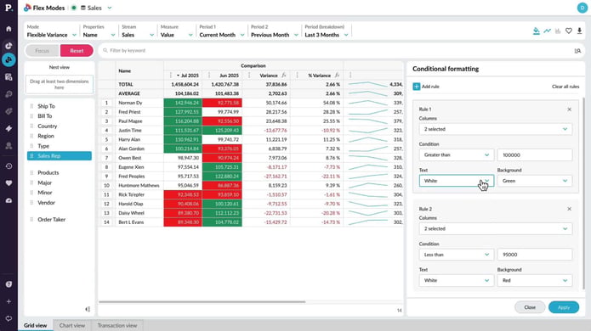Click the bar chart icon in toolbar
The height and width of the screenshot is (331, 591).
558,31
